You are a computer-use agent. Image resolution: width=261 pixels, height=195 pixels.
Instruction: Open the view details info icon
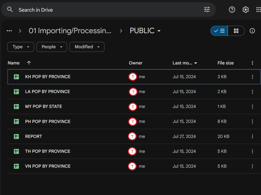click(x=252, y=31)
